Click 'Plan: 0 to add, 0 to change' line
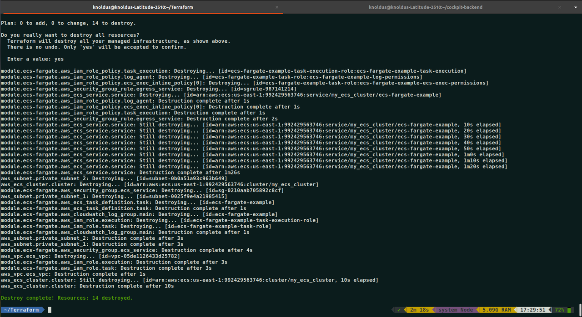Screen dimensions: 582x317 [68, 23]
